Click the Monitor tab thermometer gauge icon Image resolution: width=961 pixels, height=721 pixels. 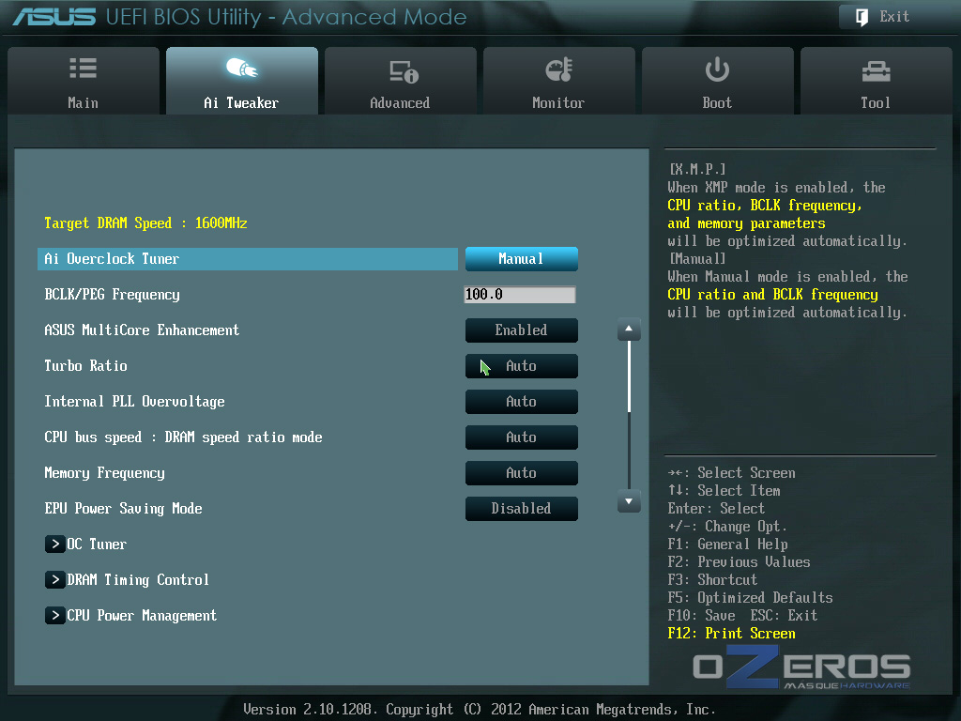pyautogui.click(x=559, y=69)
